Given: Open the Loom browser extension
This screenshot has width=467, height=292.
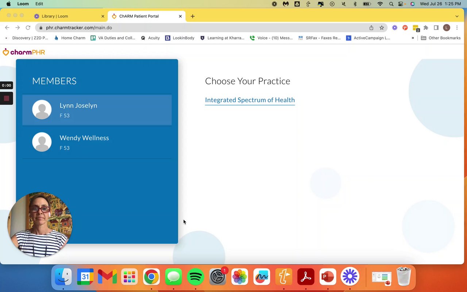Looking at the screenshot, I should coord(395,28).
